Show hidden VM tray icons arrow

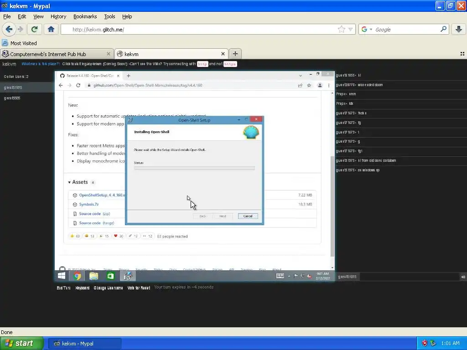(289, 276)
